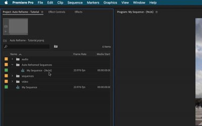Click orange label swatch for Auto Reframed Sequences
This screenshot has width=202, height=126.
pyautogui.click(x=6, y=65)
